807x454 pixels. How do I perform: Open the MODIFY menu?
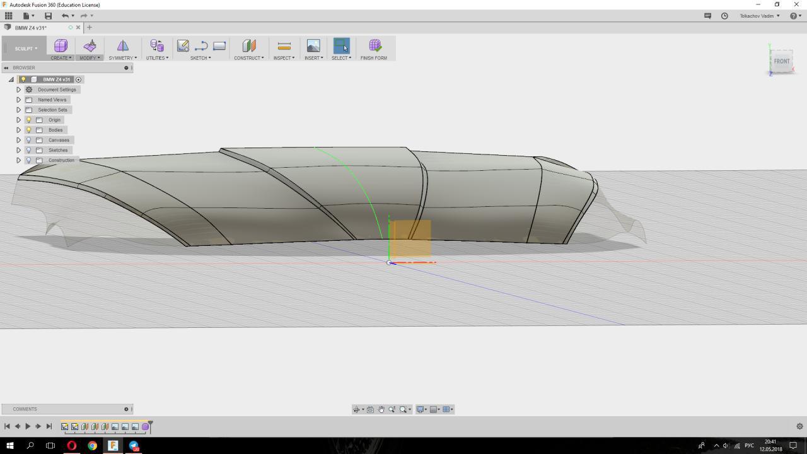[89, 58]
